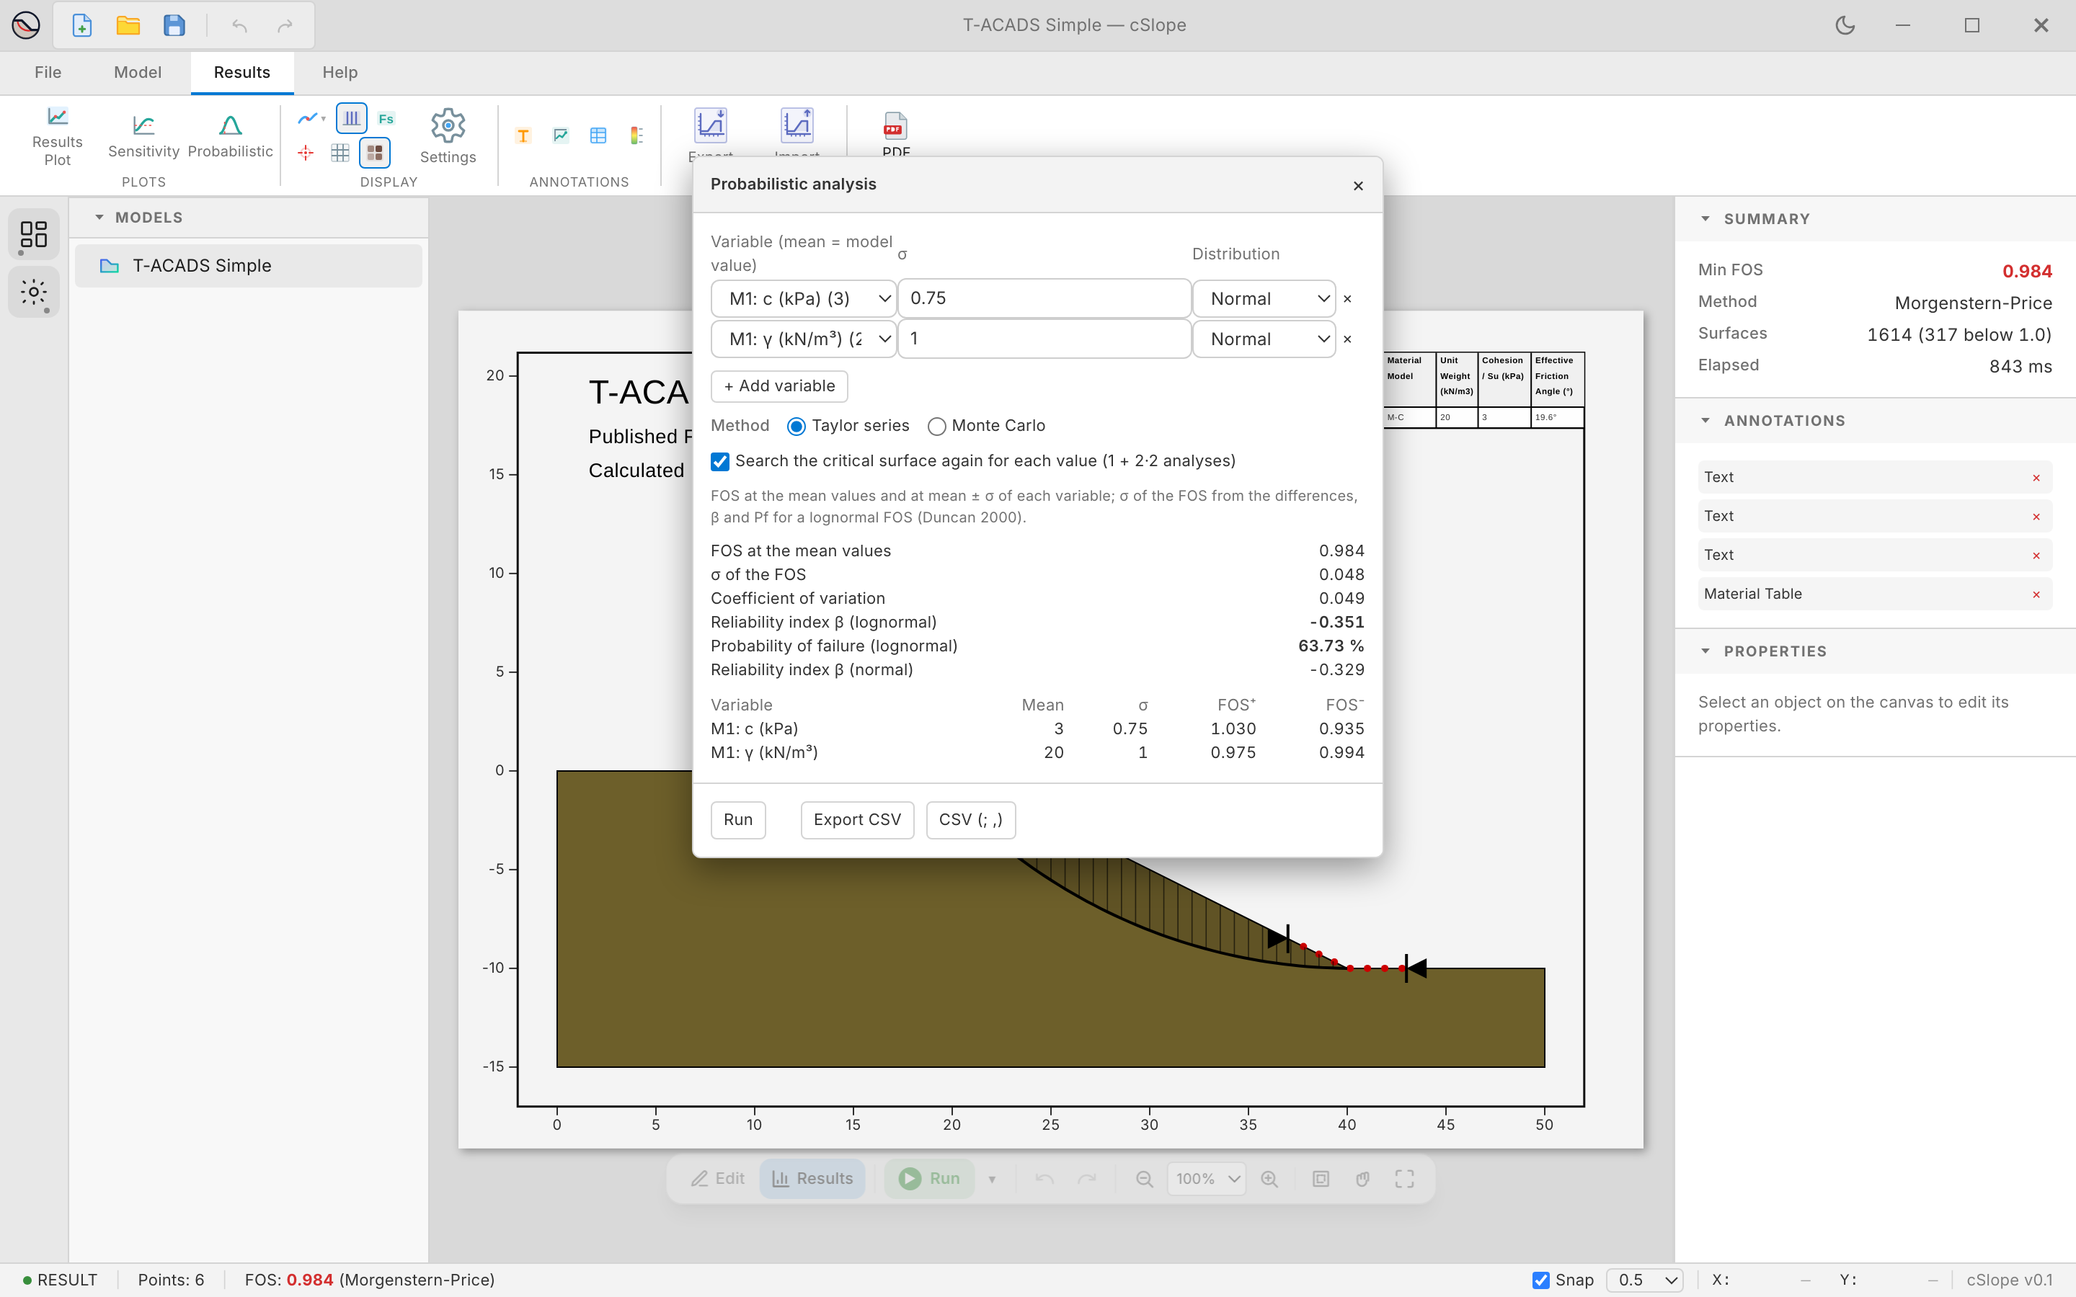
Task: Open the snap spacing 0.5 dropdown
Action: point(1644,1280)
